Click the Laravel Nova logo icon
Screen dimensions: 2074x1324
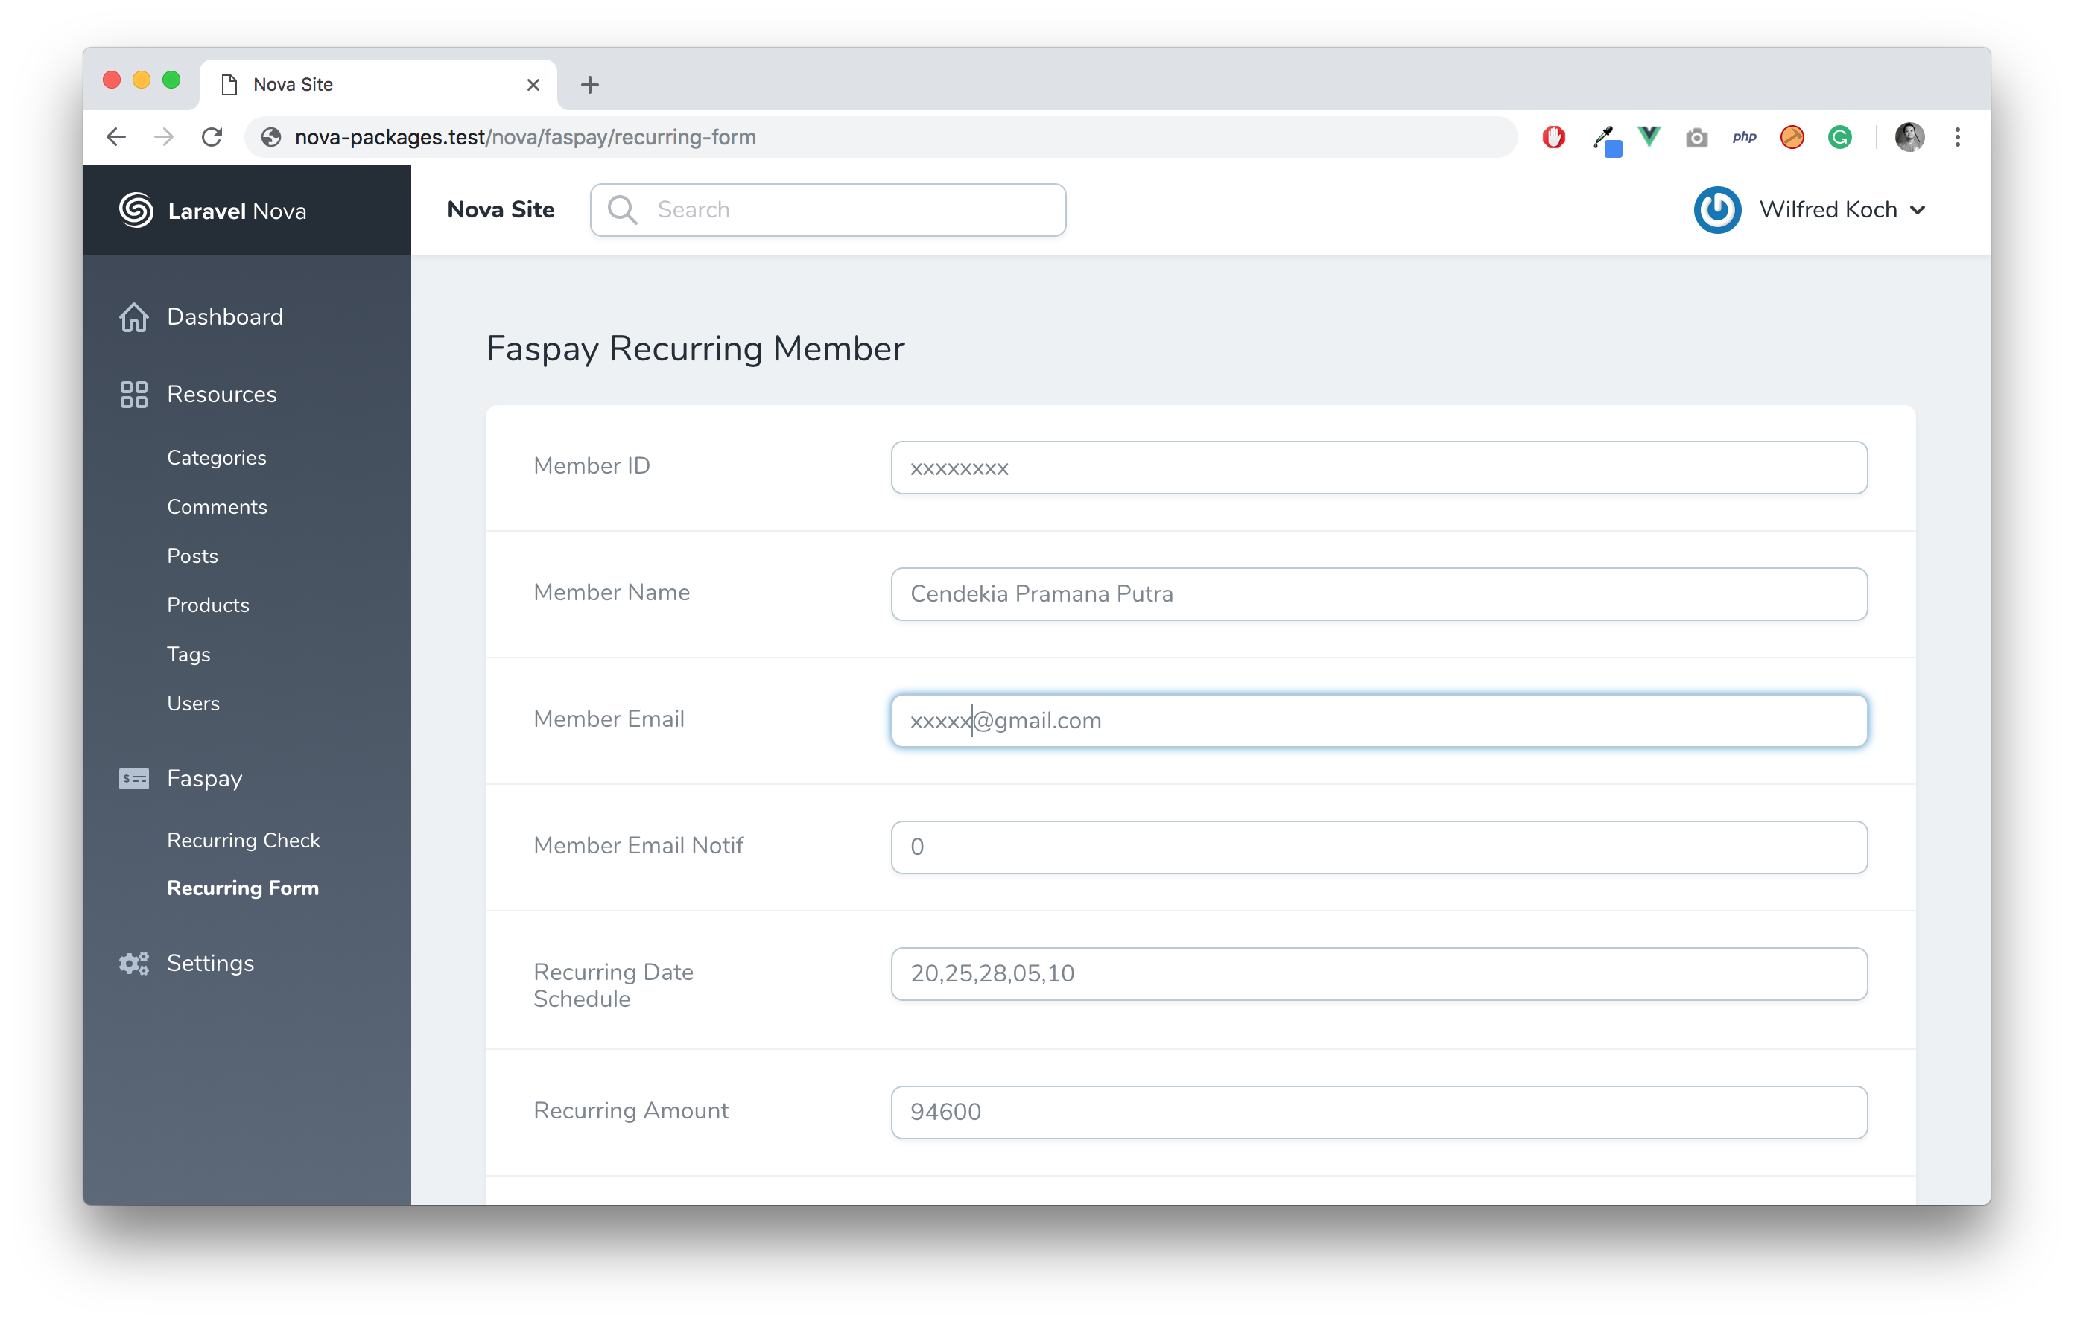[x=136, y=210]
